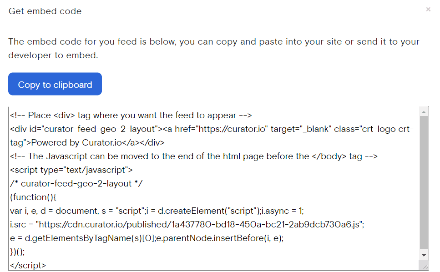This screenshot has height=272, width=440.
Task: Click the Copy to clipboard button
Action: (55, 84)
